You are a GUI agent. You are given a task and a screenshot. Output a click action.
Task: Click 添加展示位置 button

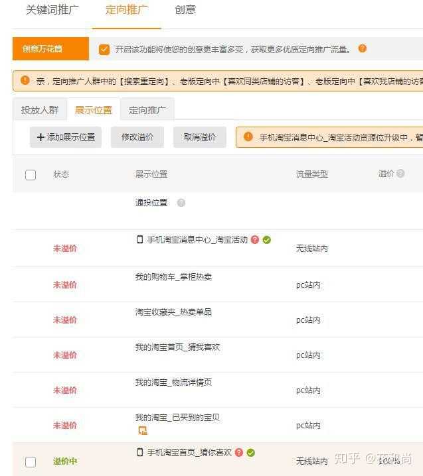(66, 137)
